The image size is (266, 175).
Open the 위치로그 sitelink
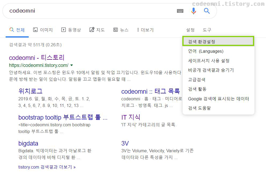[x=30, y=91]
